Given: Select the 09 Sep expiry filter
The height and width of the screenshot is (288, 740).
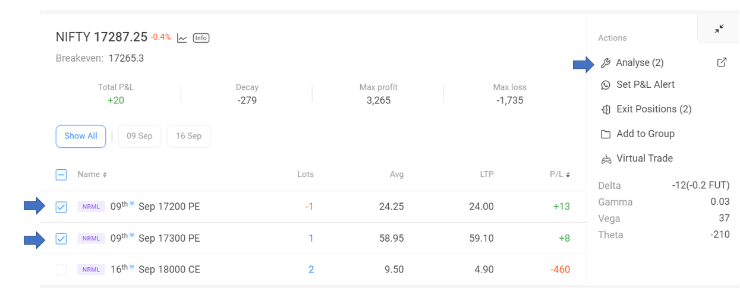Looking at the screenshot, I should pos(140,136).
